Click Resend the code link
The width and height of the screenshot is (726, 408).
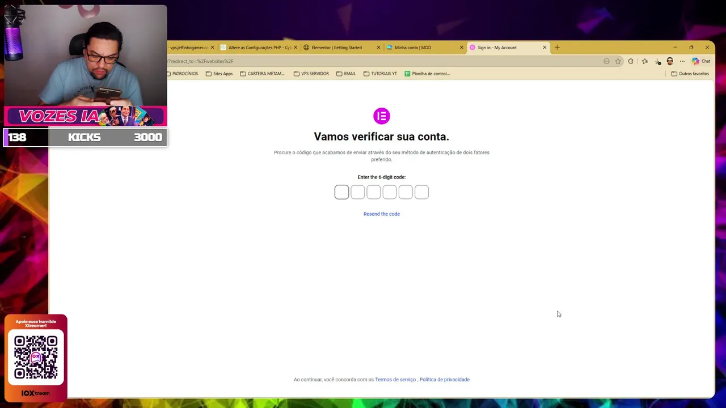coord(382,214)
